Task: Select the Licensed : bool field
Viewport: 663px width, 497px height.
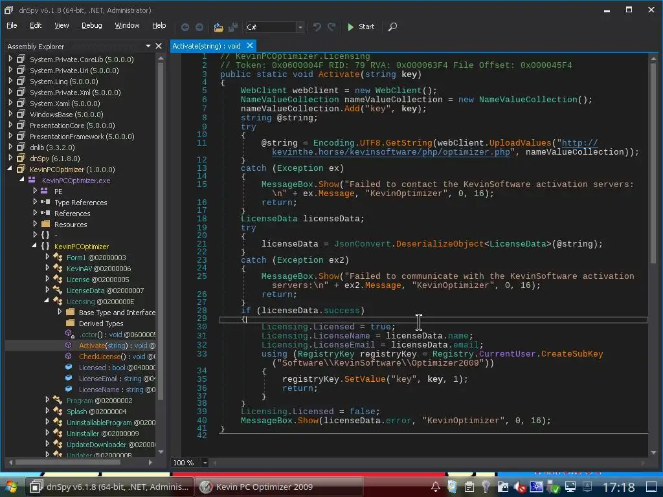Action: pyautogui.click(x=117, y=368)
